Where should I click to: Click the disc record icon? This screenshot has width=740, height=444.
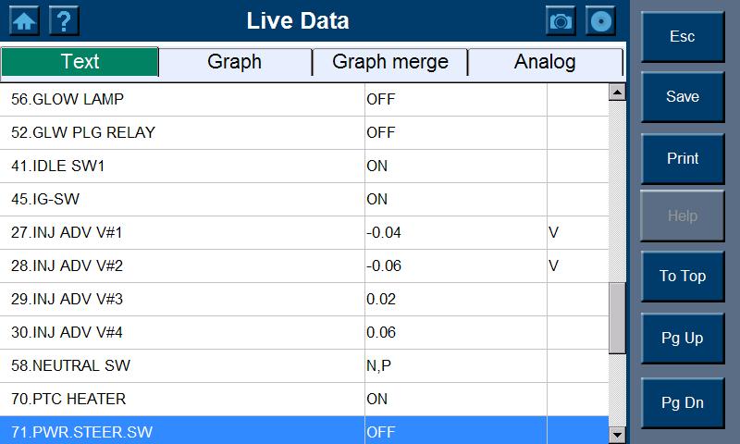[x=601, y=20]
